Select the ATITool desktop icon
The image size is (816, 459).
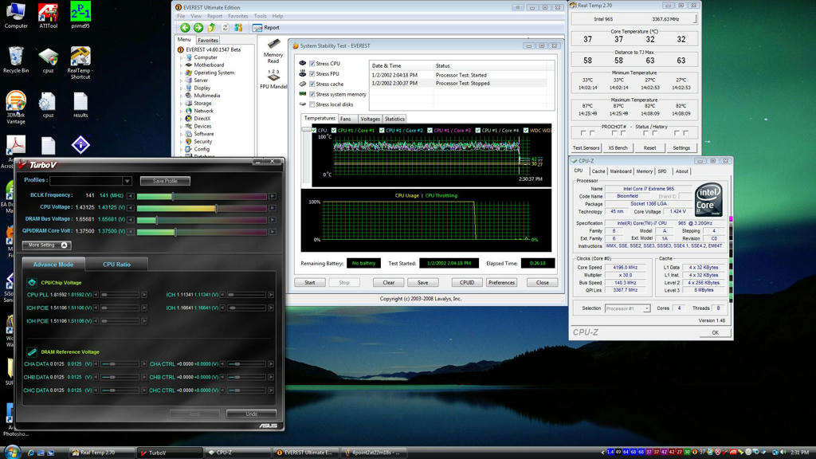pyautogui.click(x=48, y=16)
